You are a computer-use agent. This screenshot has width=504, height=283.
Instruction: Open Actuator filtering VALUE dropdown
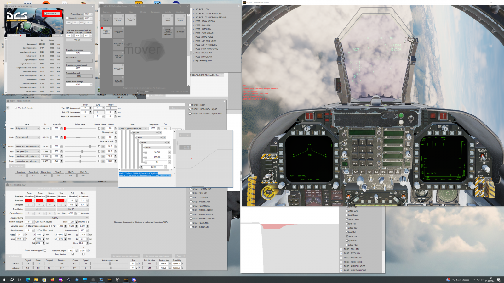(56, 218)
